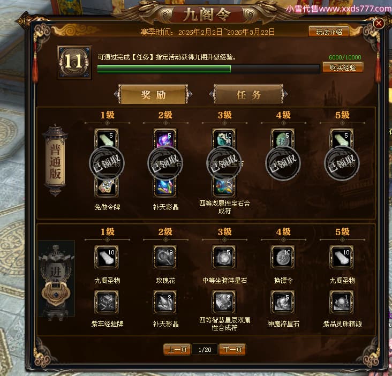
Task: Close the 九阁令 window
Action: coord(379,24)
